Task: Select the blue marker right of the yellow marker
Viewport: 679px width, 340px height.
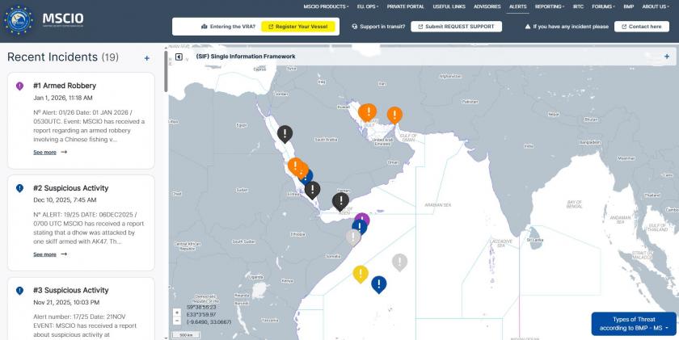Action: click(x=379, y=284)
